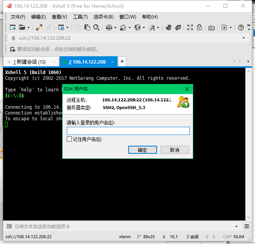Check the 记住用户名(R) checkbox

click(69, 139)
